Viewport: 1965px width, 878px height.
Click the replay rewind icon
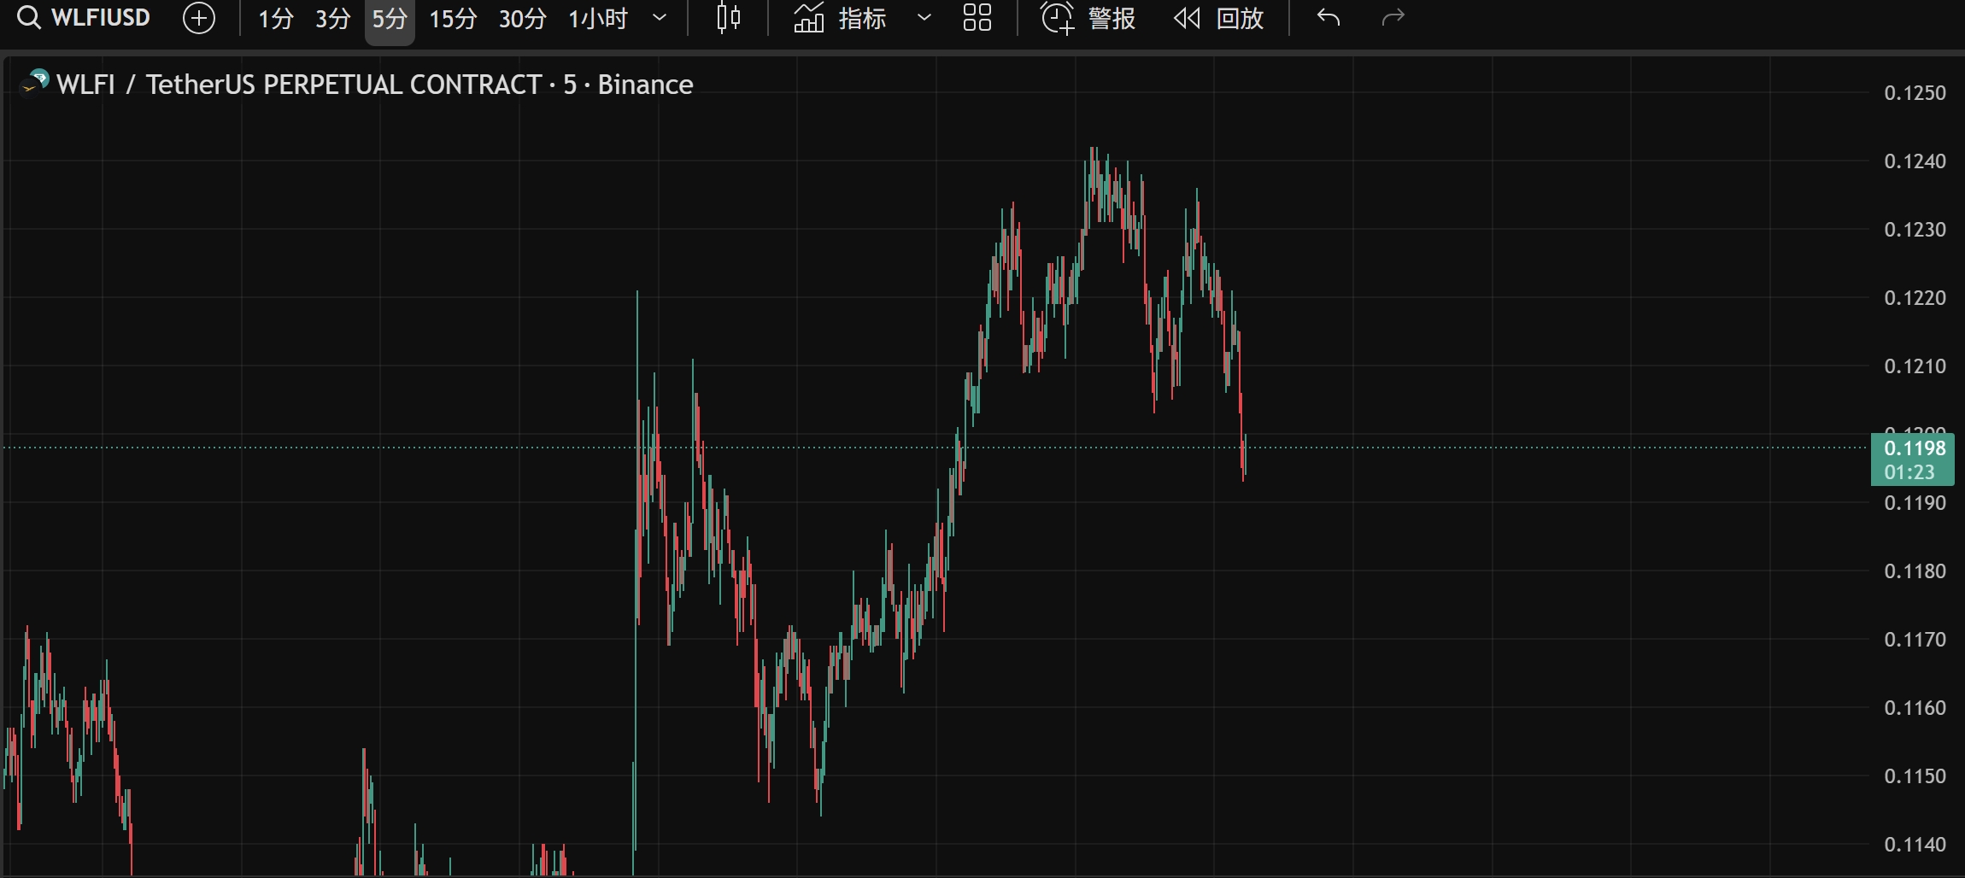click(x=1187, y=18)
